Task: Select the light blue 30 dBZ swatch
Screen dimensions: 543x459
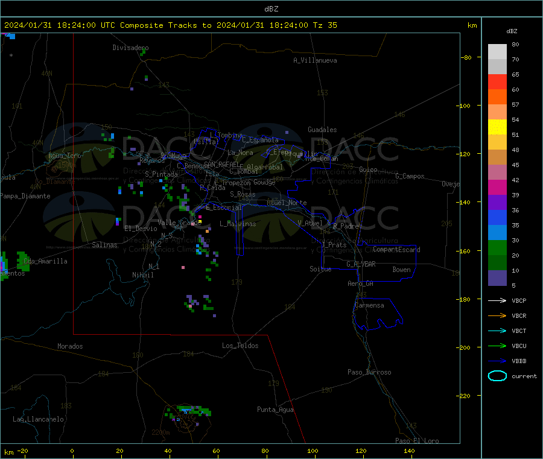Action: coord(497,233)
